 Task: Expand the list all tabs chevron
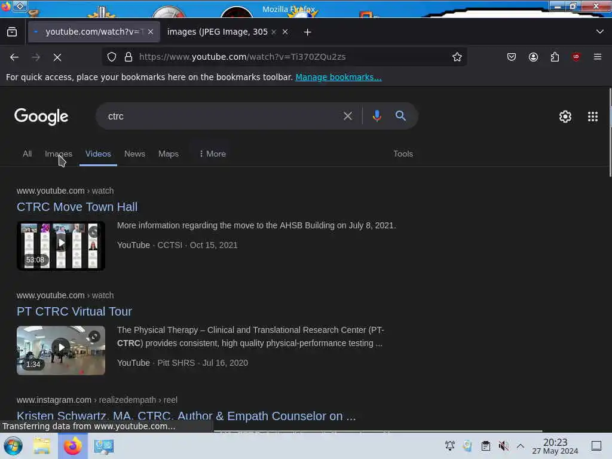pyautogui.click(x=600, y=32)
